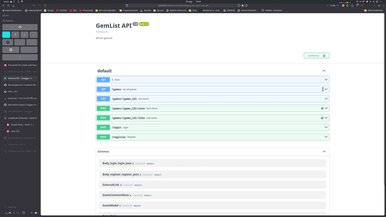This screenshot has height=217, width=386.
Task: Collapse the default section
Action: [x=324, y=71]
